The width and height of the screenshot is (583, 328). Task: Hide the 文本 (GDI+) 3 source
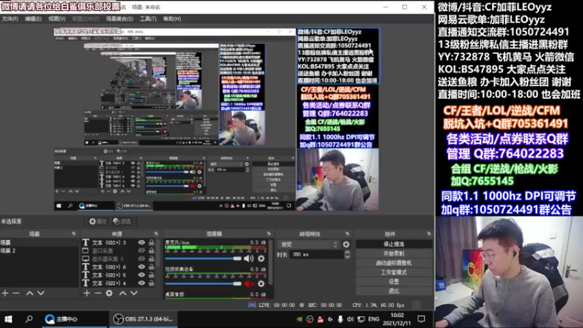(141, 243)
